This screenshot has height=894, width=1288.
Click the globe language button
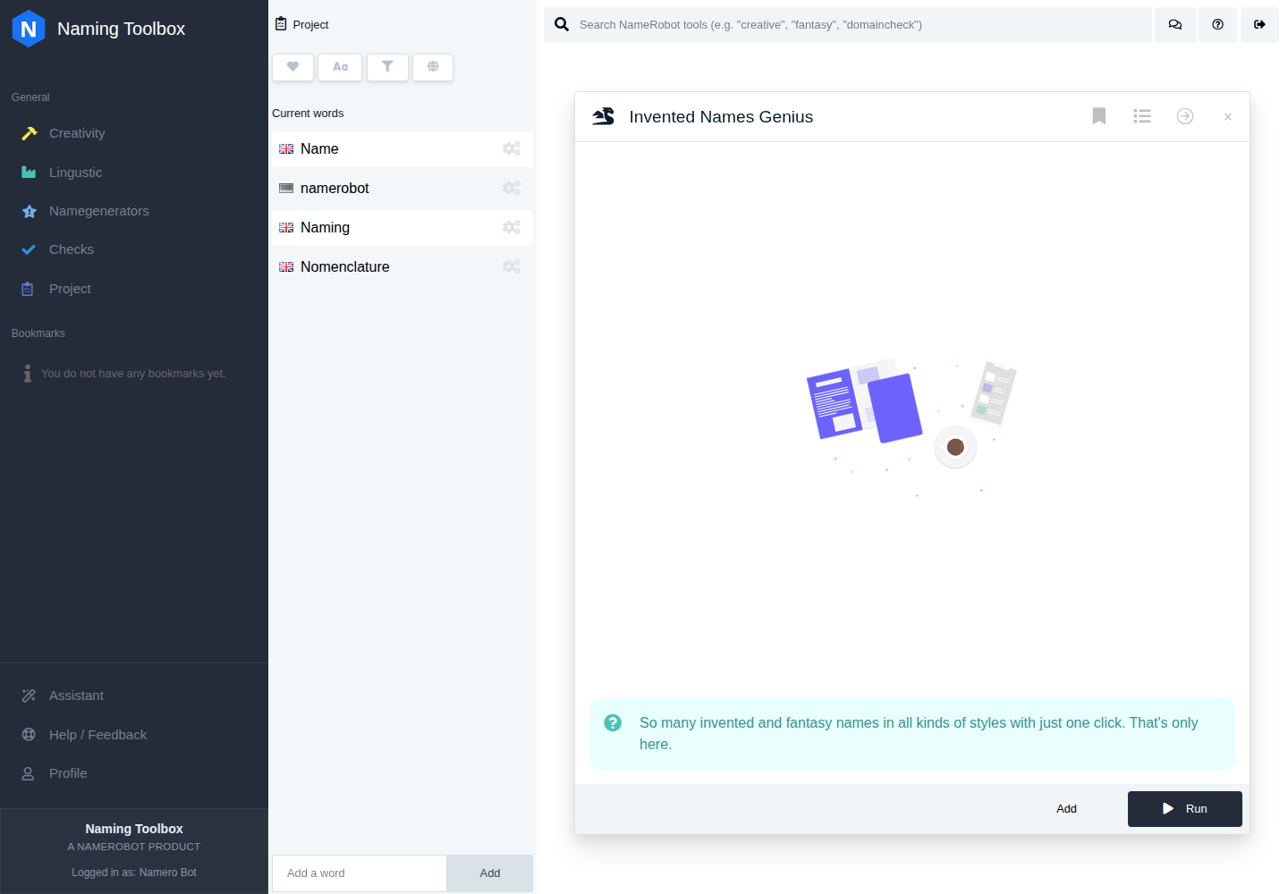click(433, 67)
